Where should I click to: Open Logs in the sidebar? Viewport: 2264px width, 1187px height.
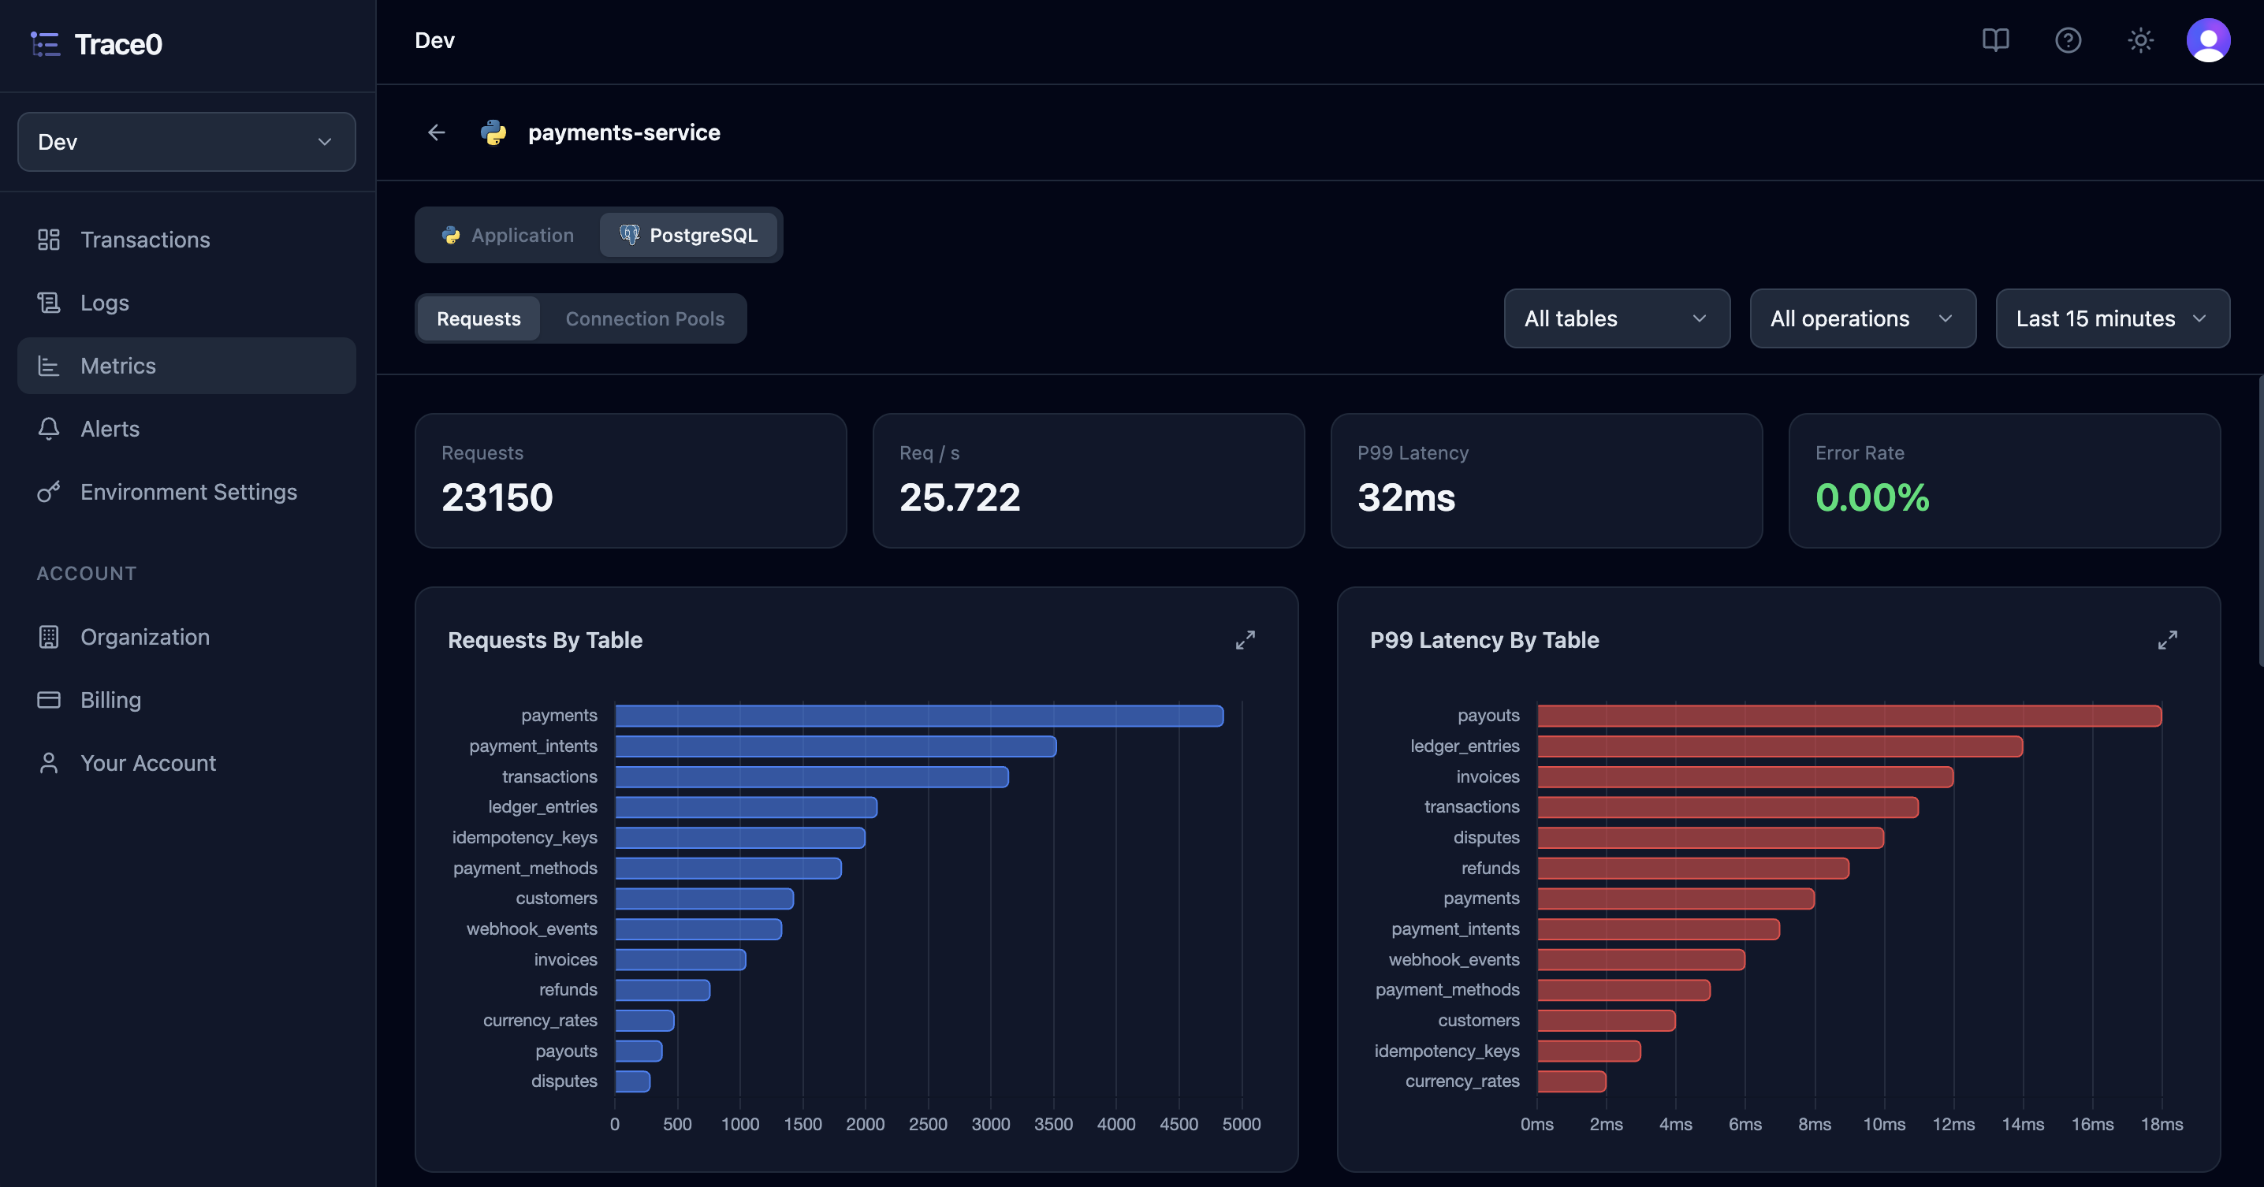[x=186, y=303]
